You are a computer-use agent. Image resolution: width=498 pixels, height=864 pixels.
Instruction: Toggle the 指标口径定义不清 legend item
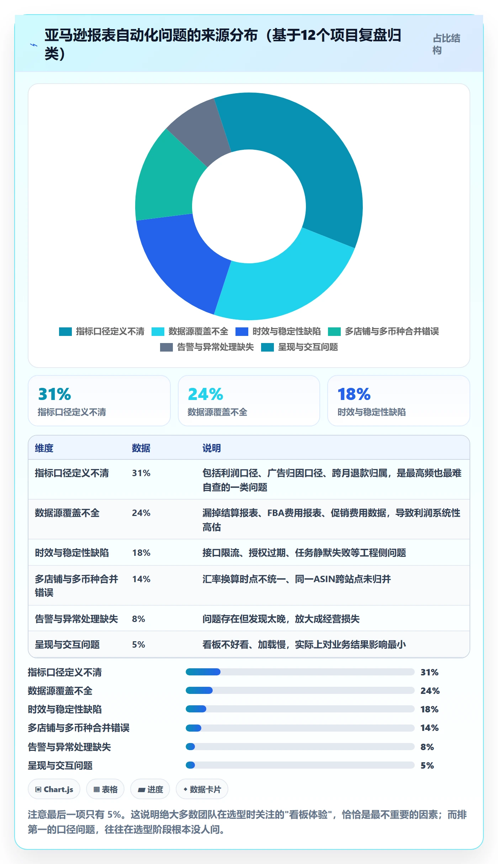pyautogui.click(x=102, y=331)
